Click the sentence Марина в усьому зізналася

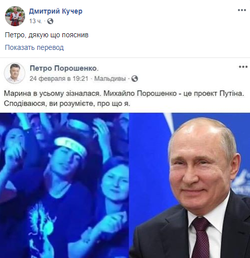click(53, 93)
